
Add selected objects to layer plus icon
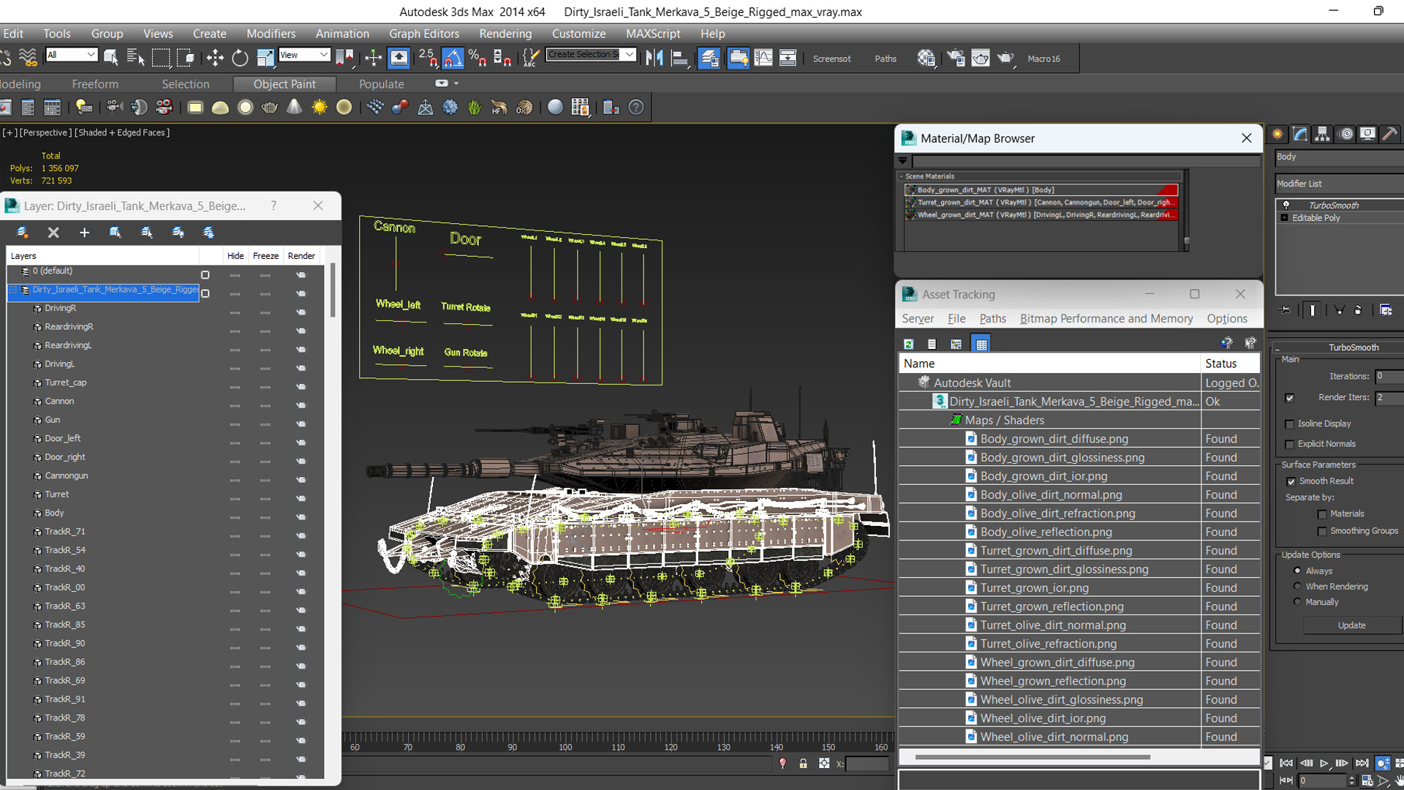(84, 233)
